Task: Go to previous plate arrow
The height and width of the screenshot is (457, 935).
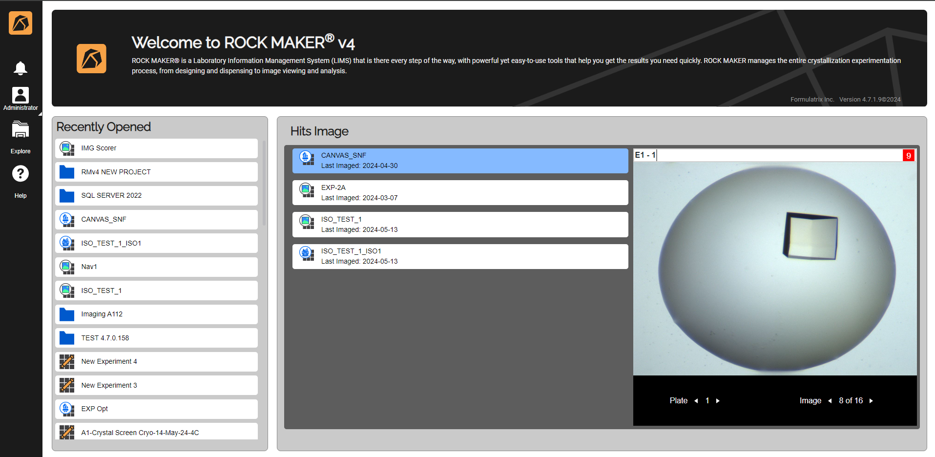Action: (696, 401)
